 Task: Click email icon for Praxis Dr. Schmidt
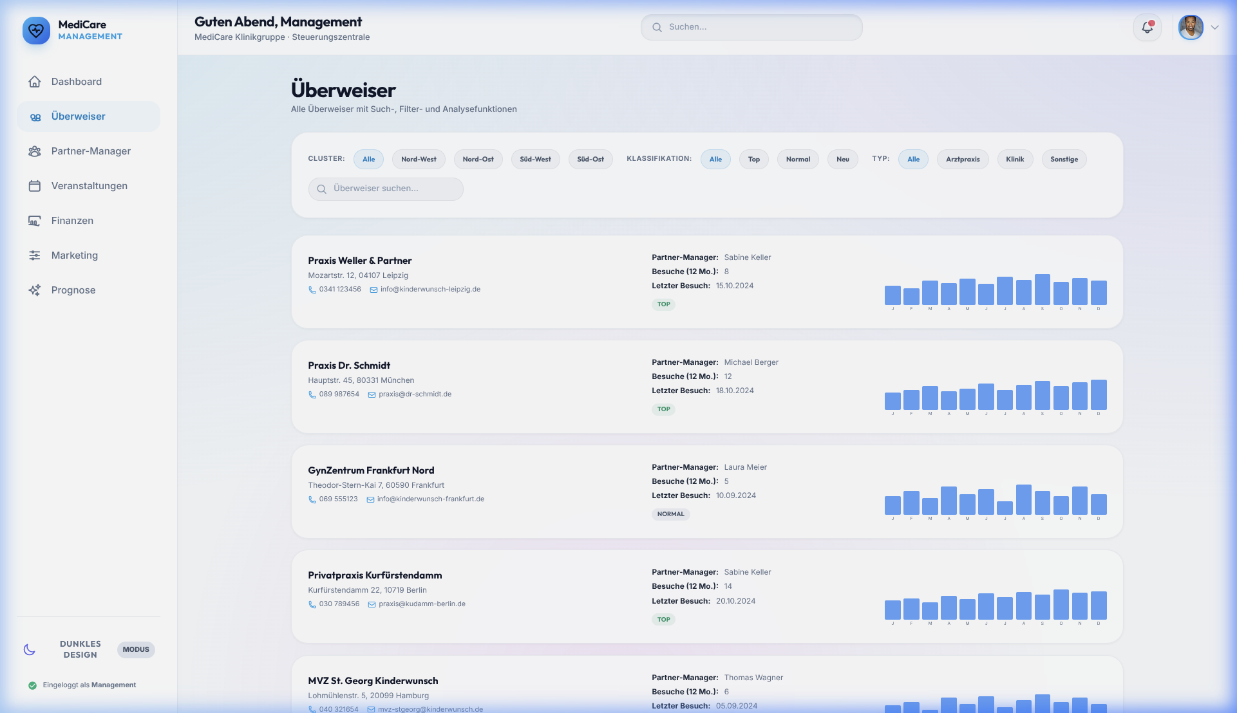372,394
